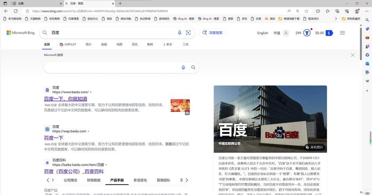Select the 财报数据 Baike tab
372x195 pixels.
94,180
